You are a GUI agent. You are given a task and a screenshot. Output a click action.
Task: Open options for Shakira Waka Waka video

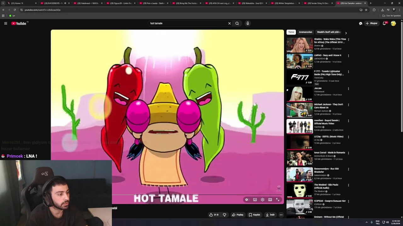(x=348, y=40)
